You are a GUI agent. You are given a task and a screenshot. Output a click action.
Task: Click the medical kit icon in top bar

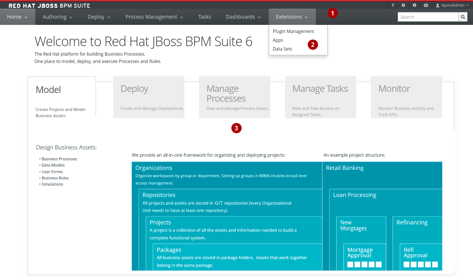426,5
